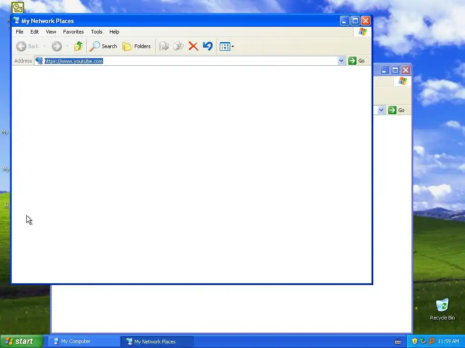Click the network connection tray icon
Screen dimensions: 465x348
pos(423,341)
